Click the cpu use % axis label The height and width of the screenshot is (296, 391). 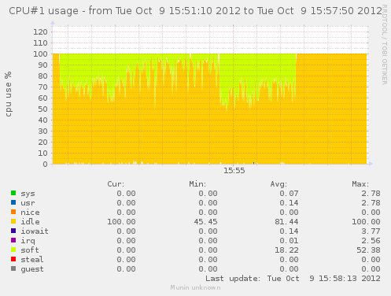8,94
